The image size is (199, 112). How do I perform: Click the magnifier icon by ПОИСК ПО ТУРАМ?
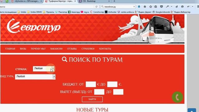click(x=64, y=59)
